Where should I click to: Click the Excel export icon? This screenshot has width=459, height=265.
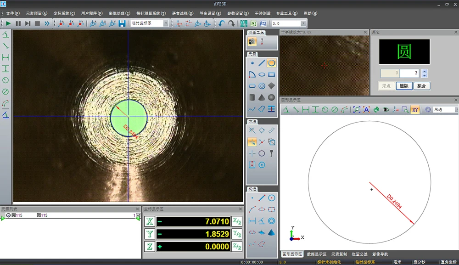(x=254, y=23)
